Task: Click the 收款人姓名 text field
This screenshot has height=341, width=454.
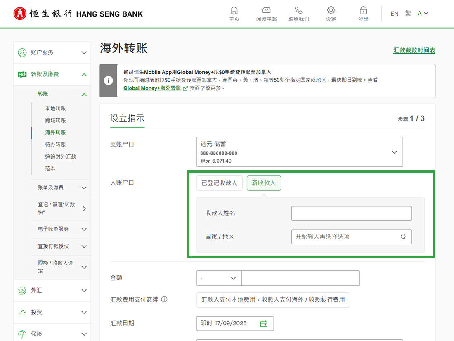Action: [x=351, y=213]
